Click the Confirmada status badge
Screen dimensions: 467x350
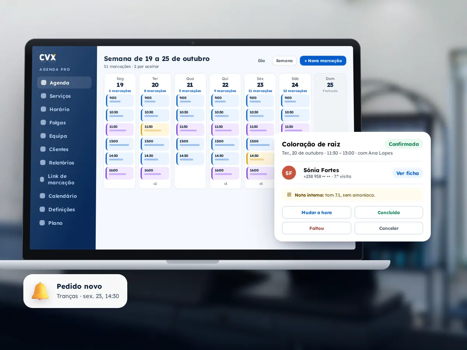pyautogui.click(x=404, y=144)
